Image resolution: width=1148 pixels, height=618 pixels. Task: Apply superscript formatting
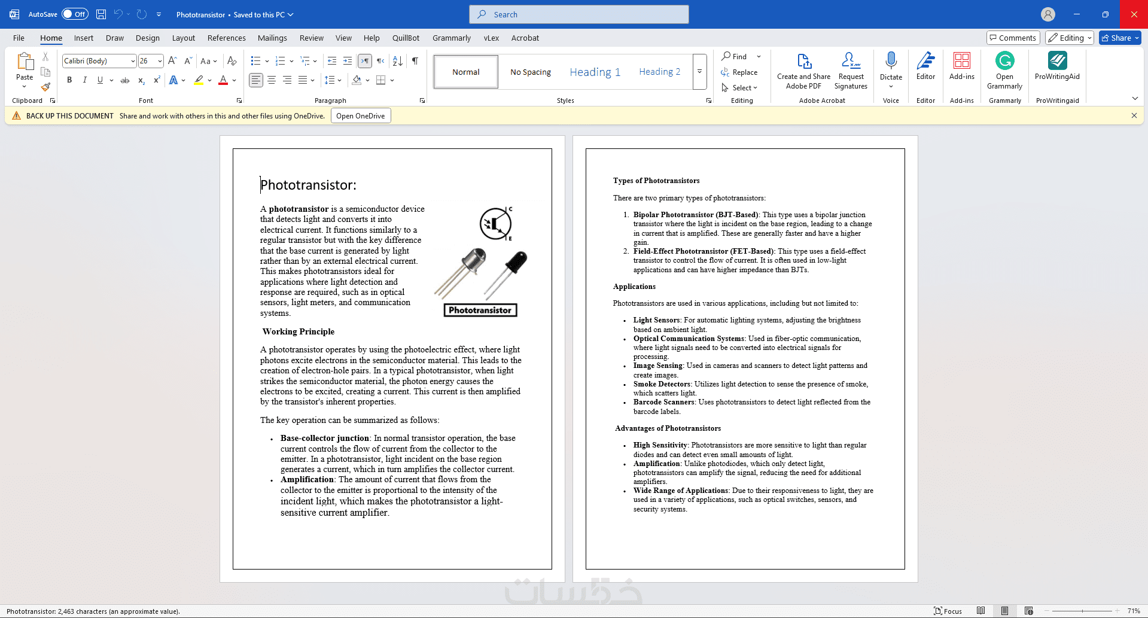(x=157, y=80)
